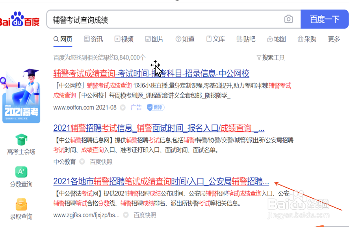Switch to the 资讯 tab
Viewport: 349px width, 227px height.
click(93, 39)
